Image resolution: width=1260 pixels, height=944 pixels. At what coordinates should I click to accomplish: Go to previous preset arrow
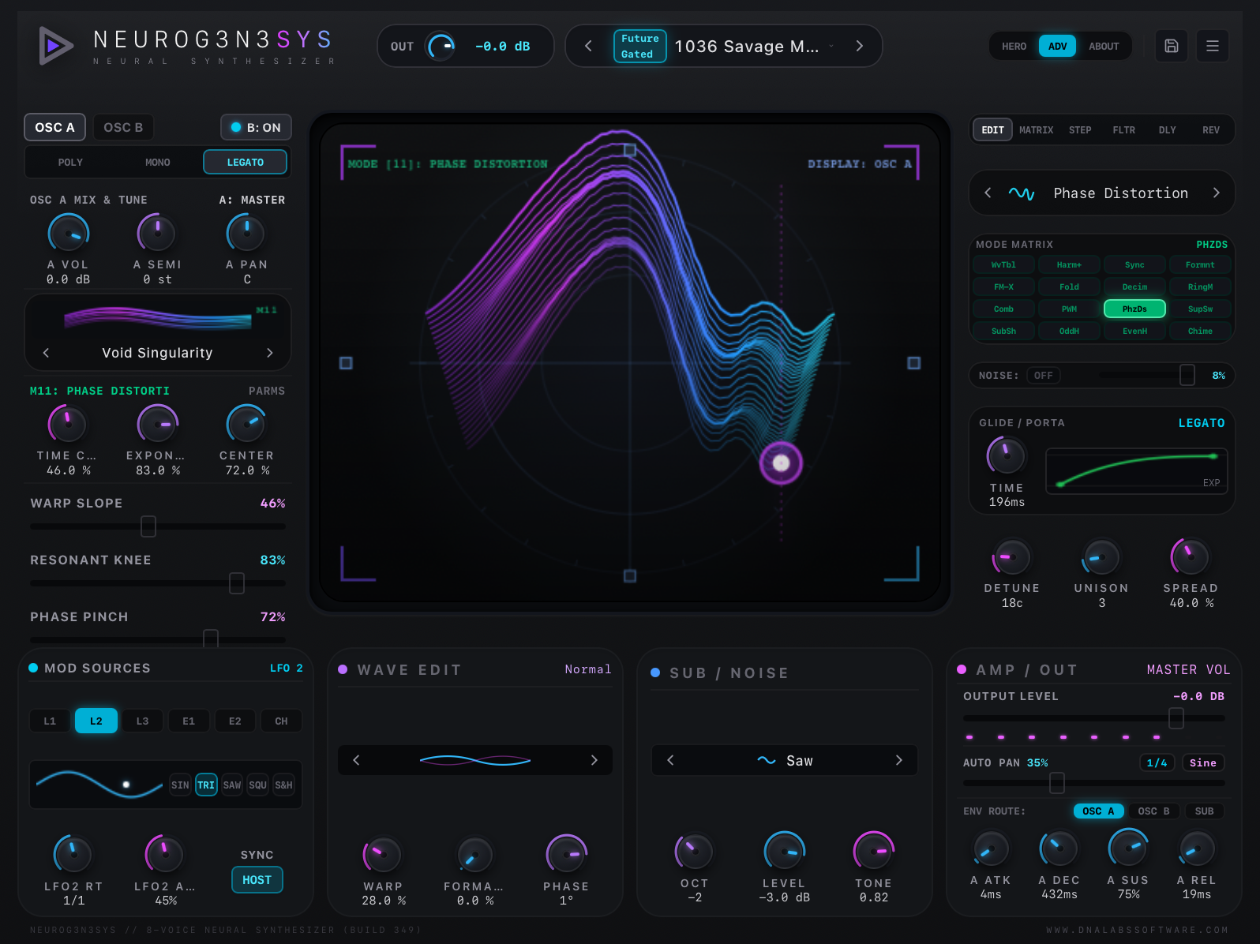[588, 46]
